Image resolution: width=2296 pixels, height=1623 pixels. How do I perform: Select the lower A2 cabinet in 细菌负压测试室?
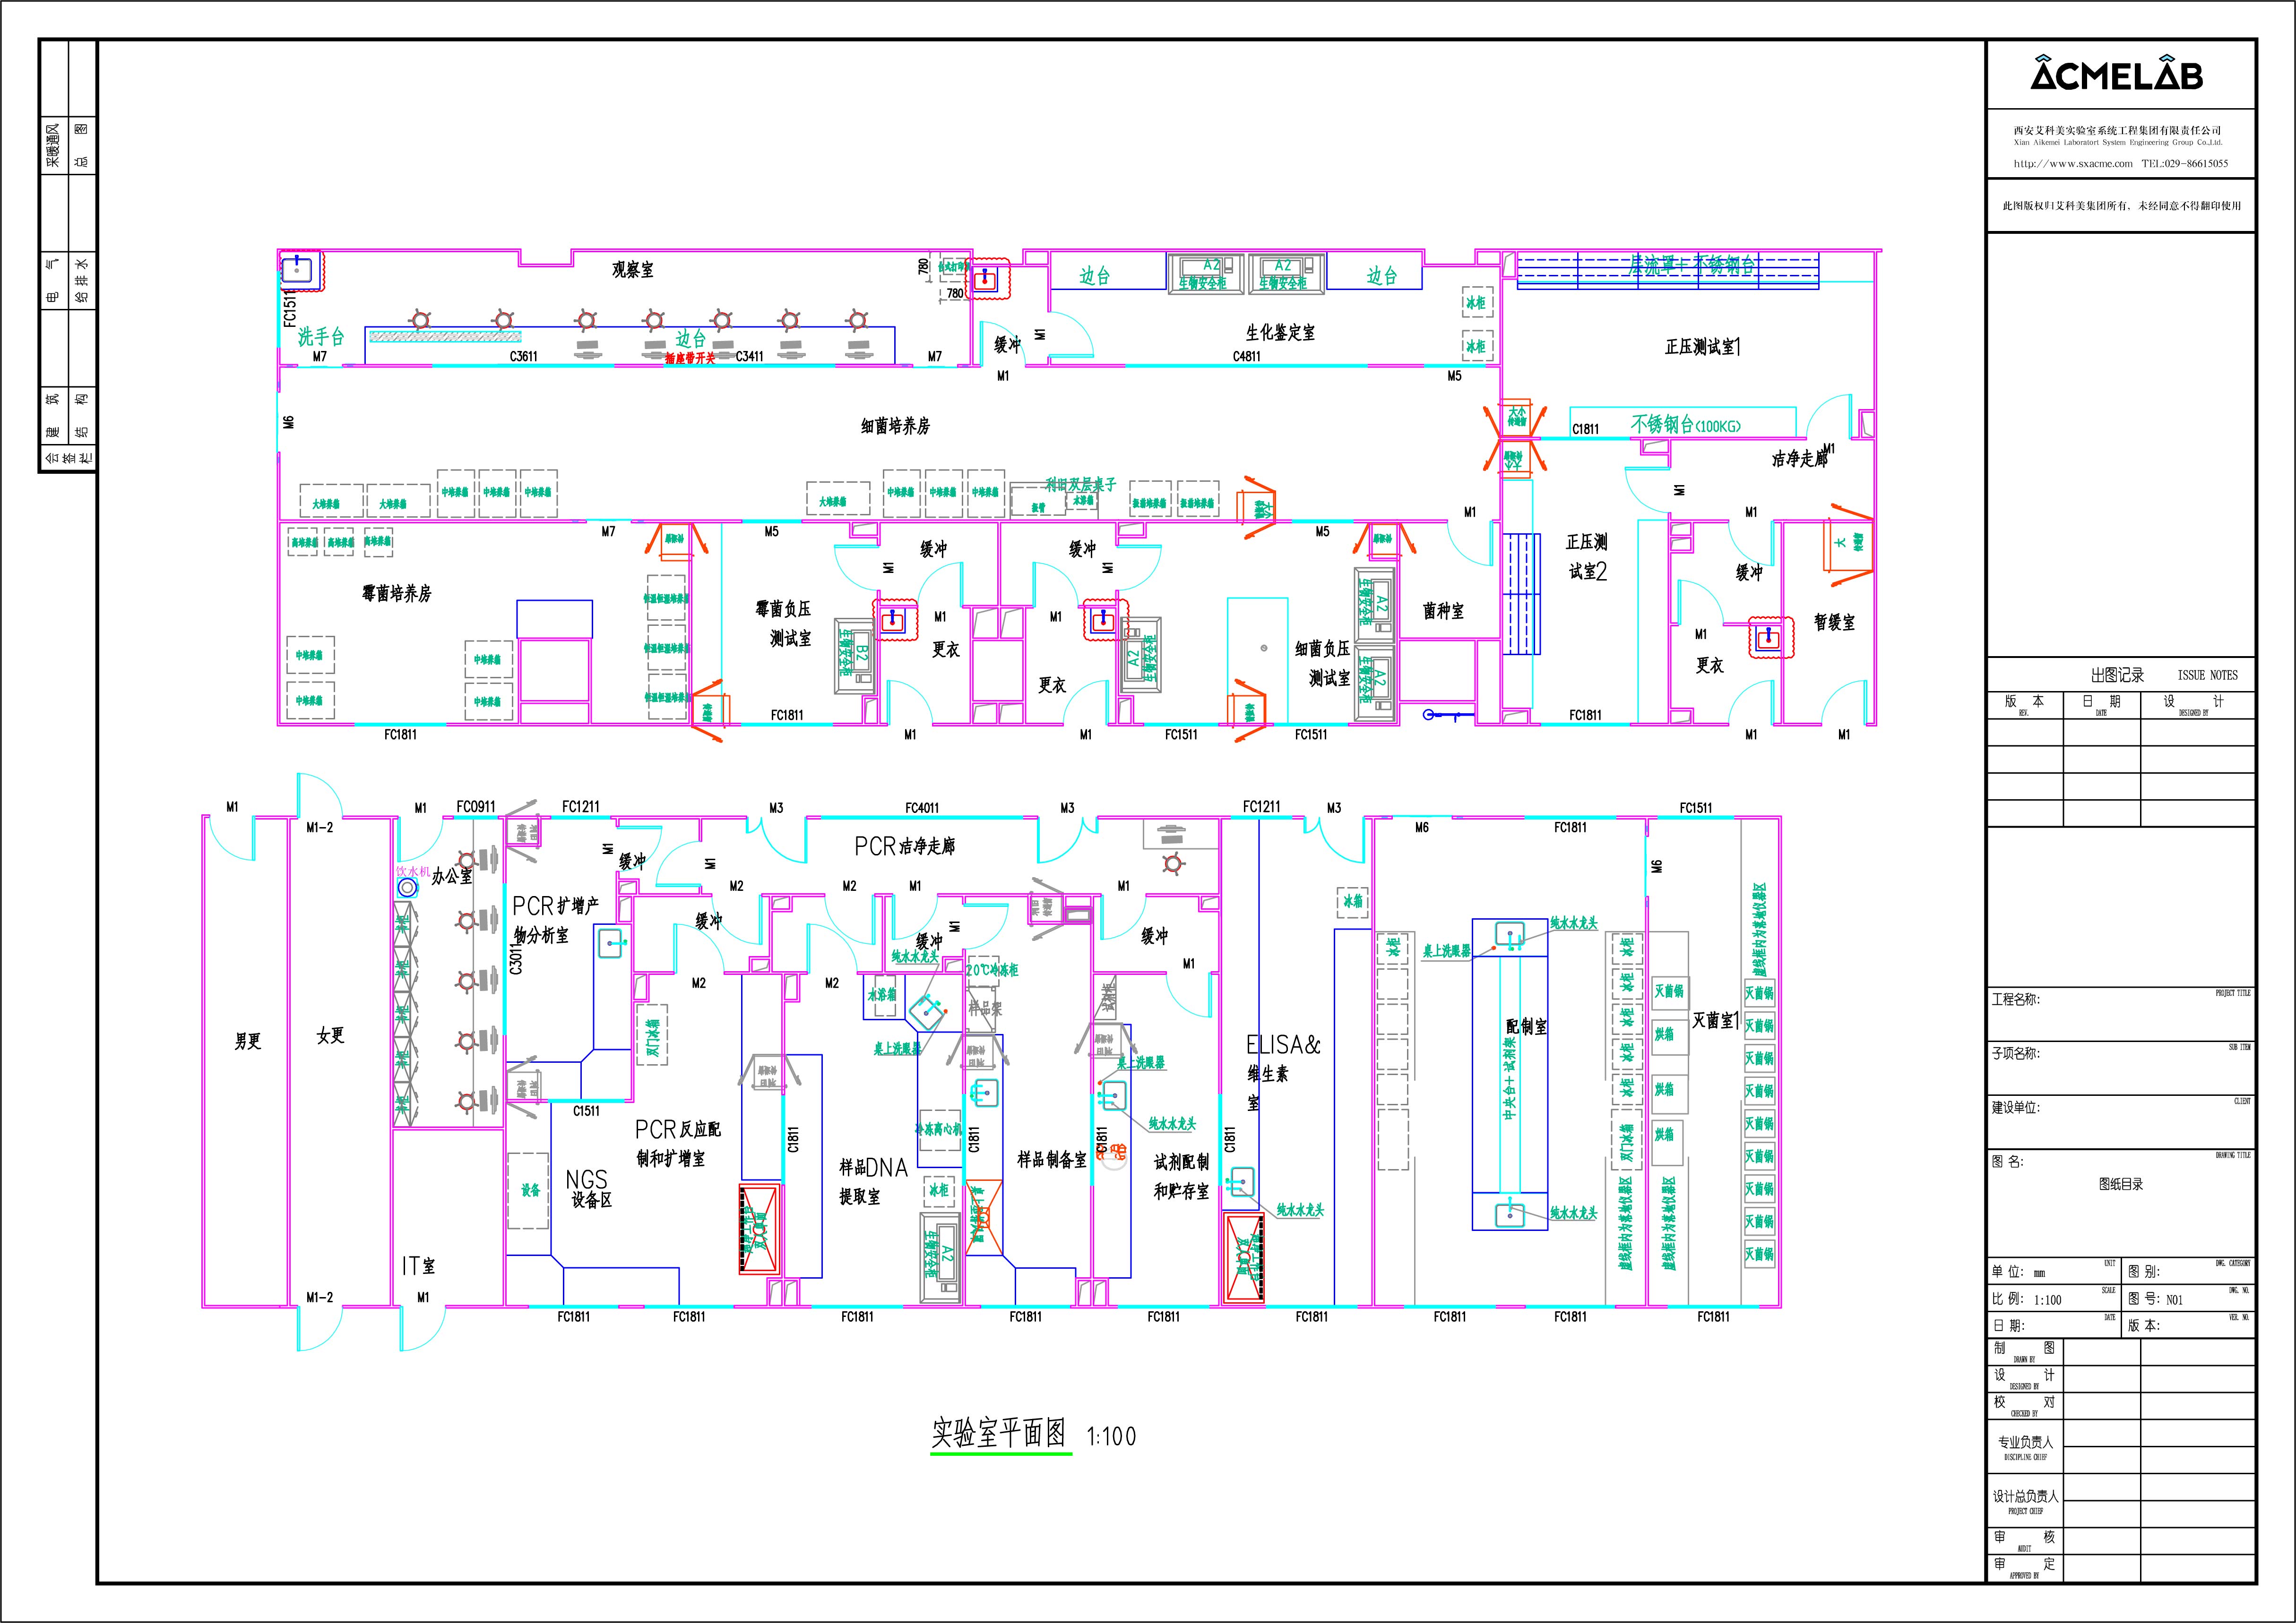pyautogui.click(x=1376, y=683)
